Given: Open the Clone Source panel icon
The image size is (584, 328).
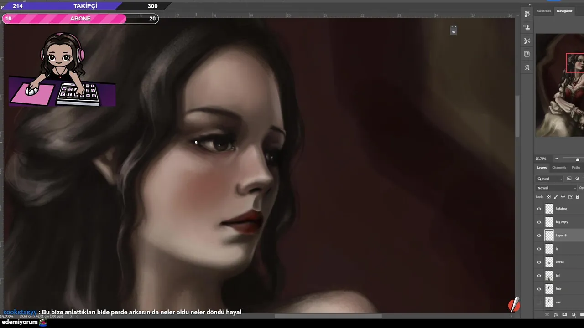Looking at the screenshot, I should [x=527, y=27].
